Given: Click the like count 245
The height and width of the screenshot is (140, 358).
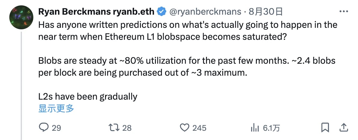Looking at the screenshot, I should pos(199,128).
